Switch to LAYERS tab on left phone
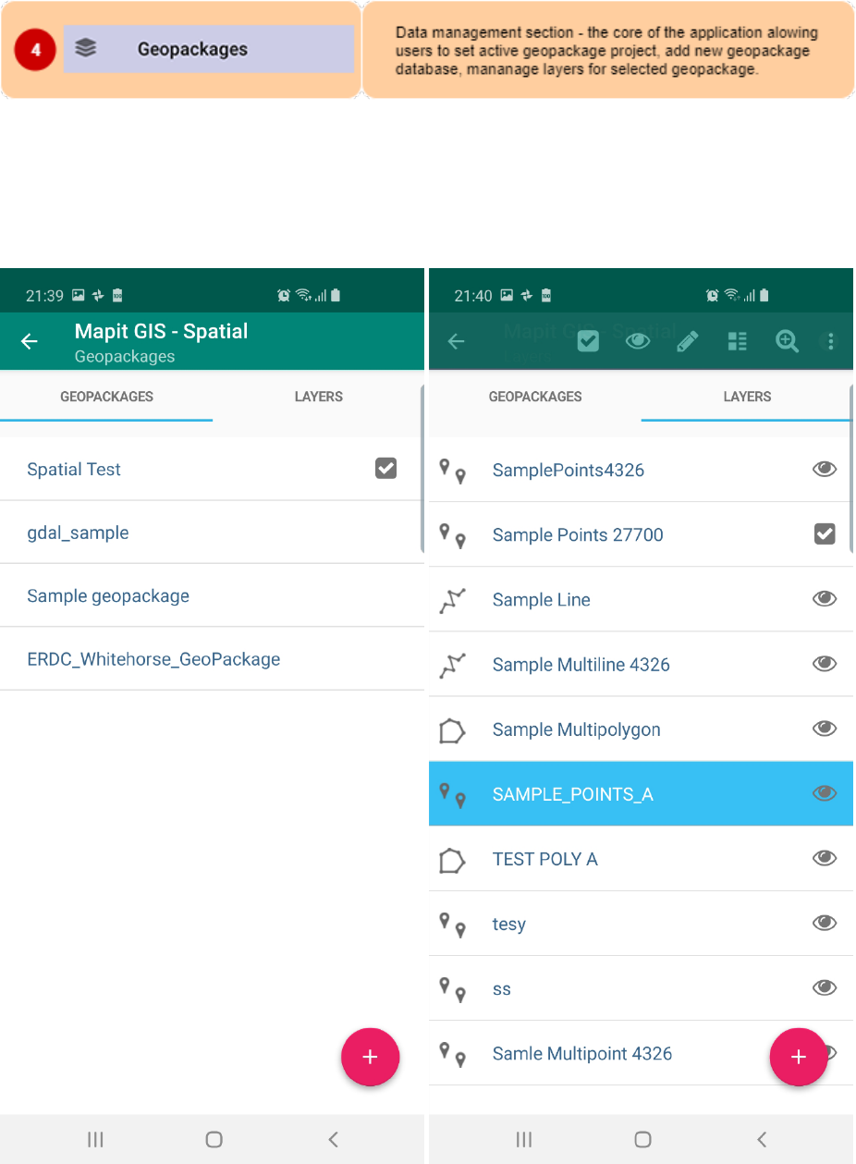 [x=318, y=397]
